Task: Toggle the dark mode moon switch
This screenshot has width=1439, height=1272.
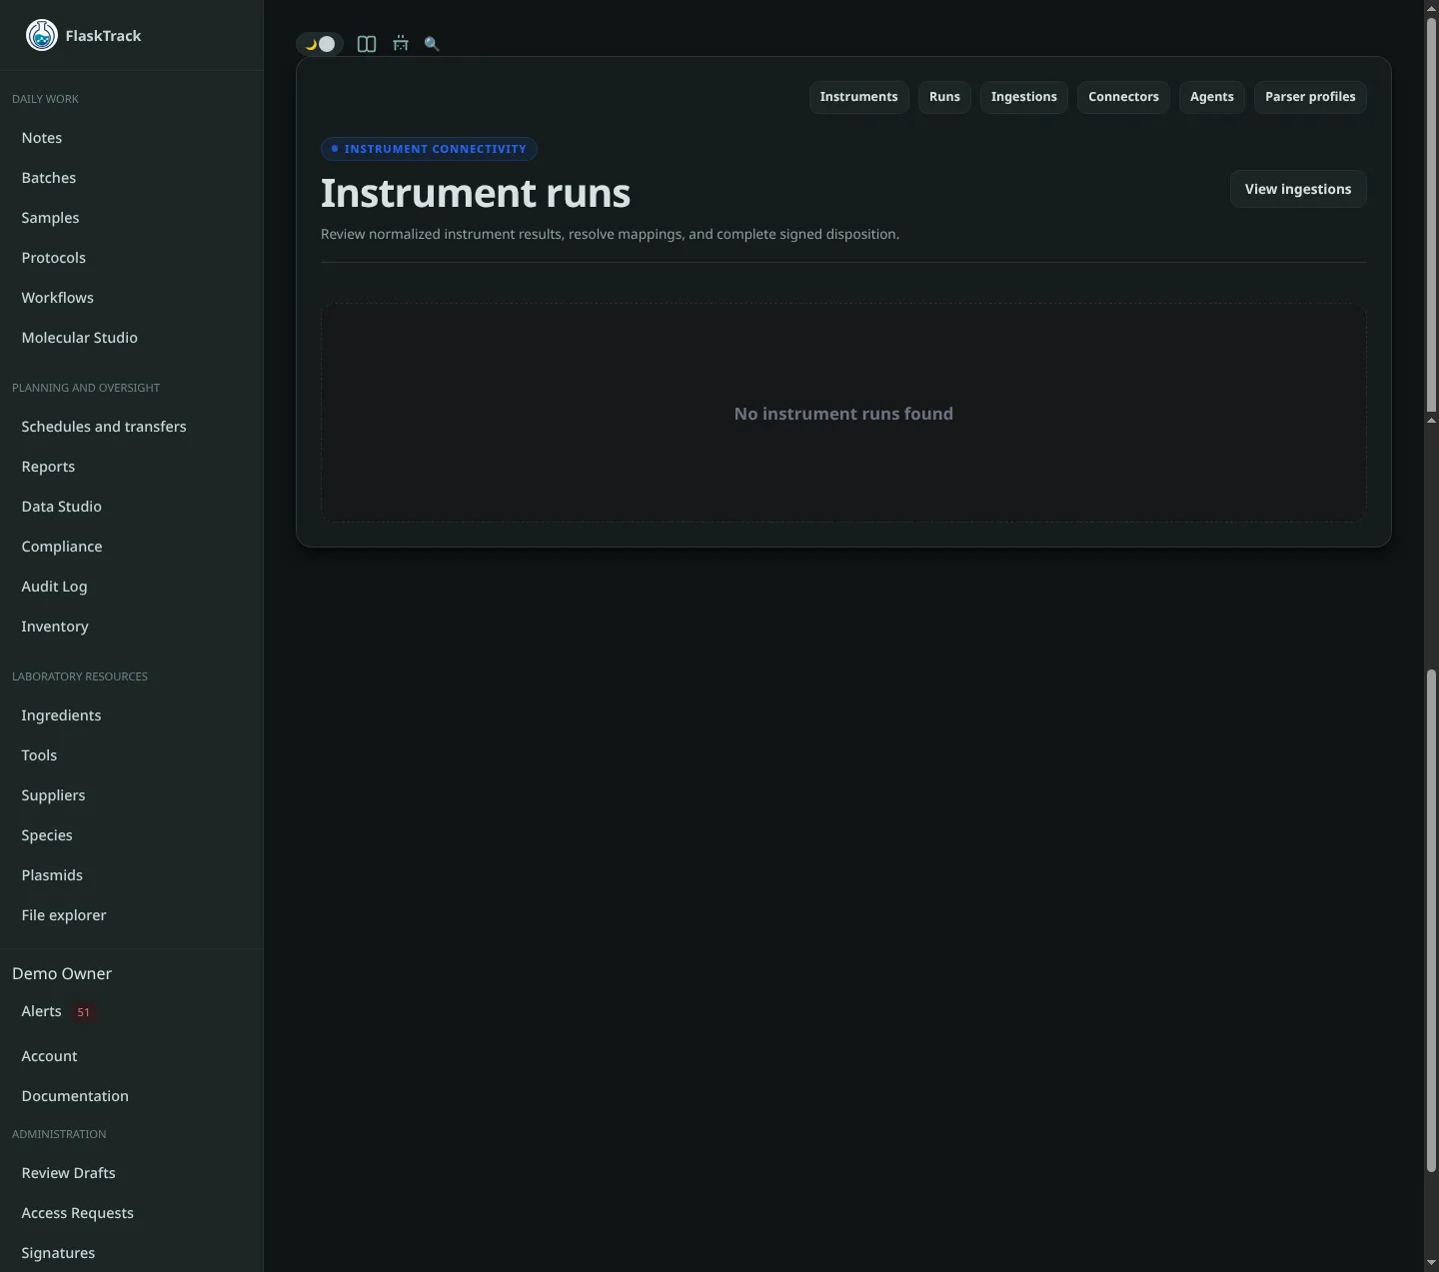Action: coord(320,44)
